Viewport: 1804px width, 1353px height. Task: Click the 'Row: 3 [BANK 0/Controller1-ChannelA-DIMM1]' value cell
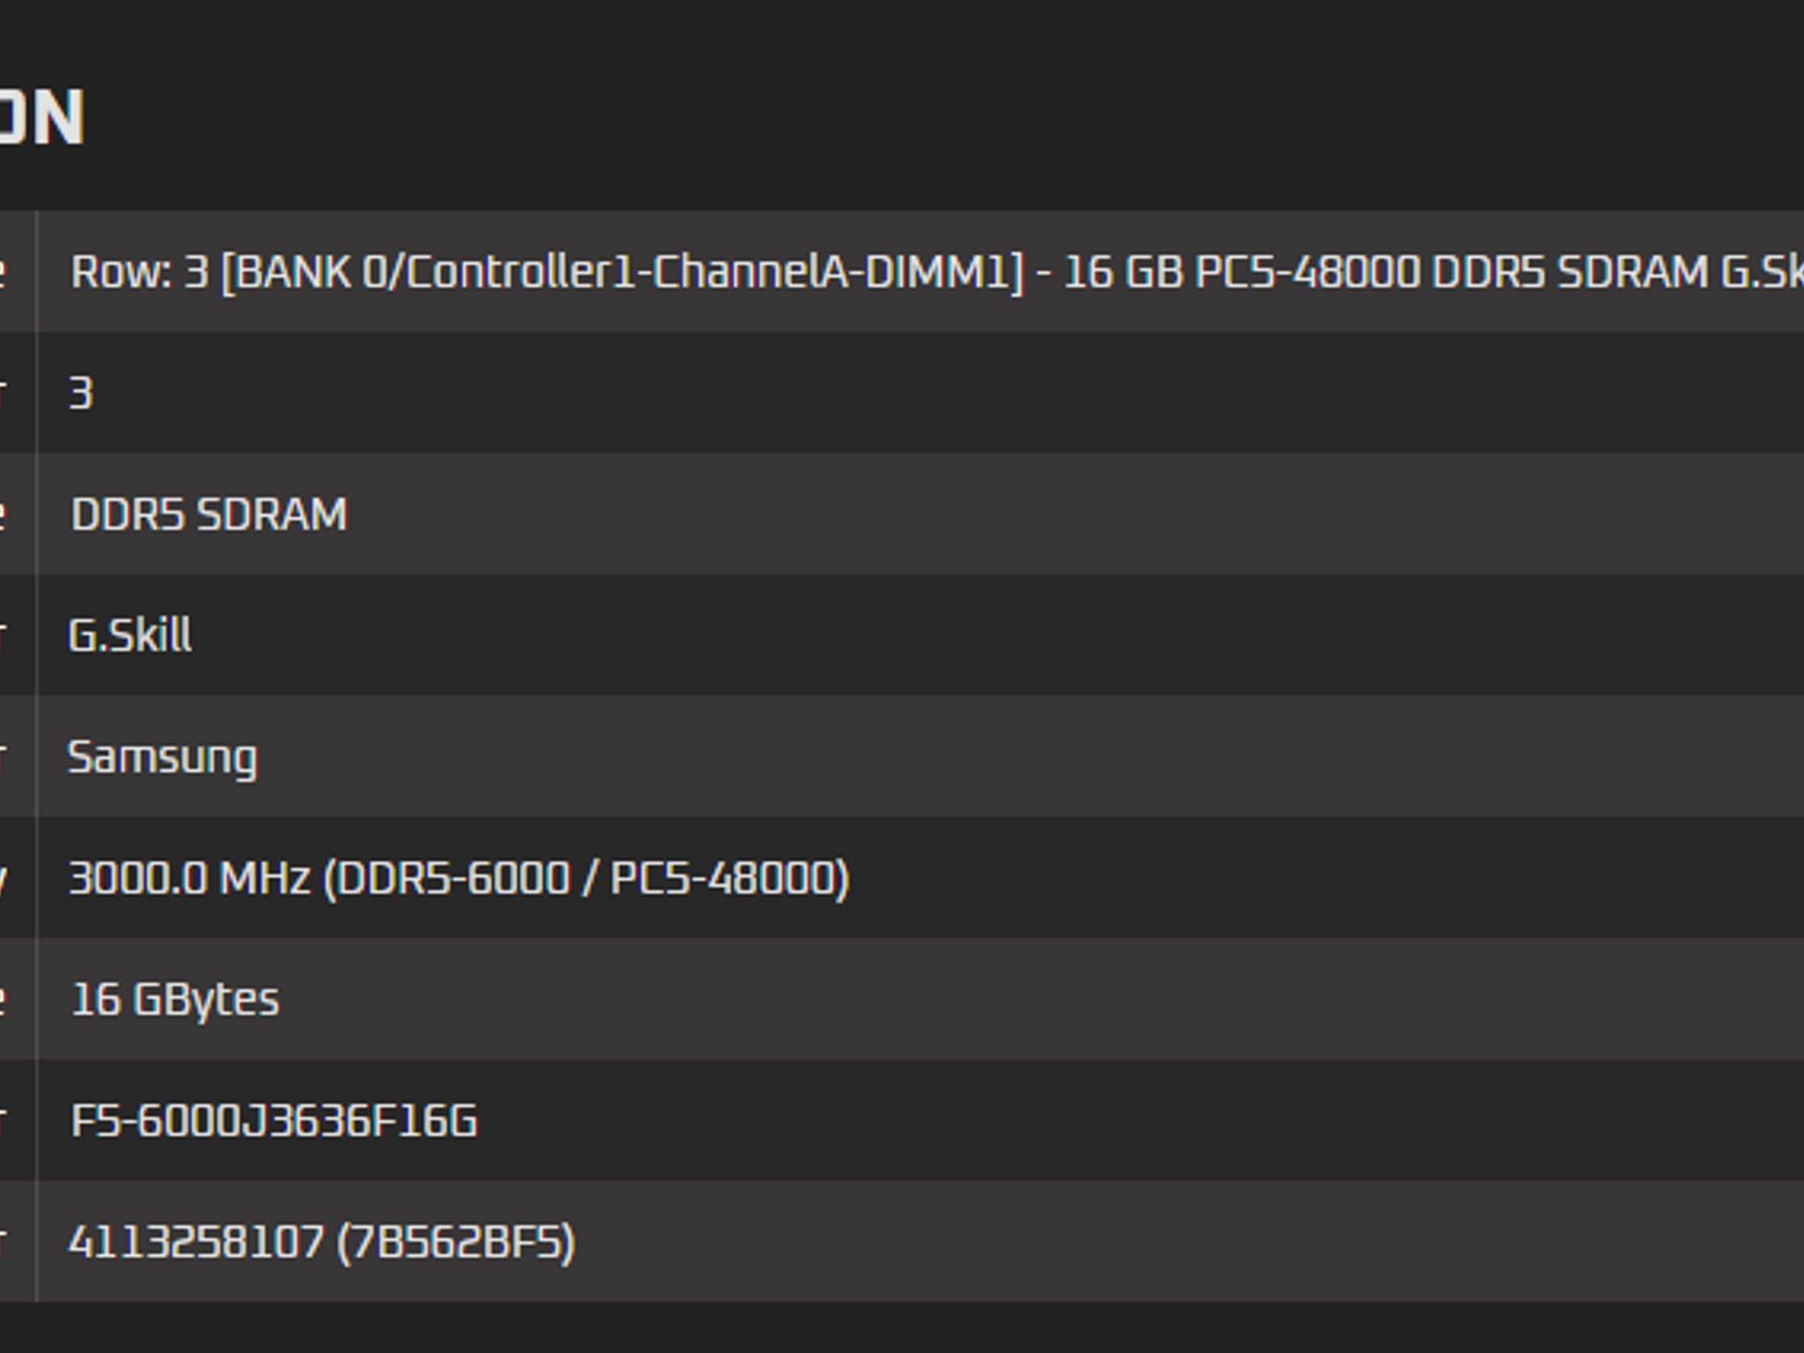coord(920,271)
